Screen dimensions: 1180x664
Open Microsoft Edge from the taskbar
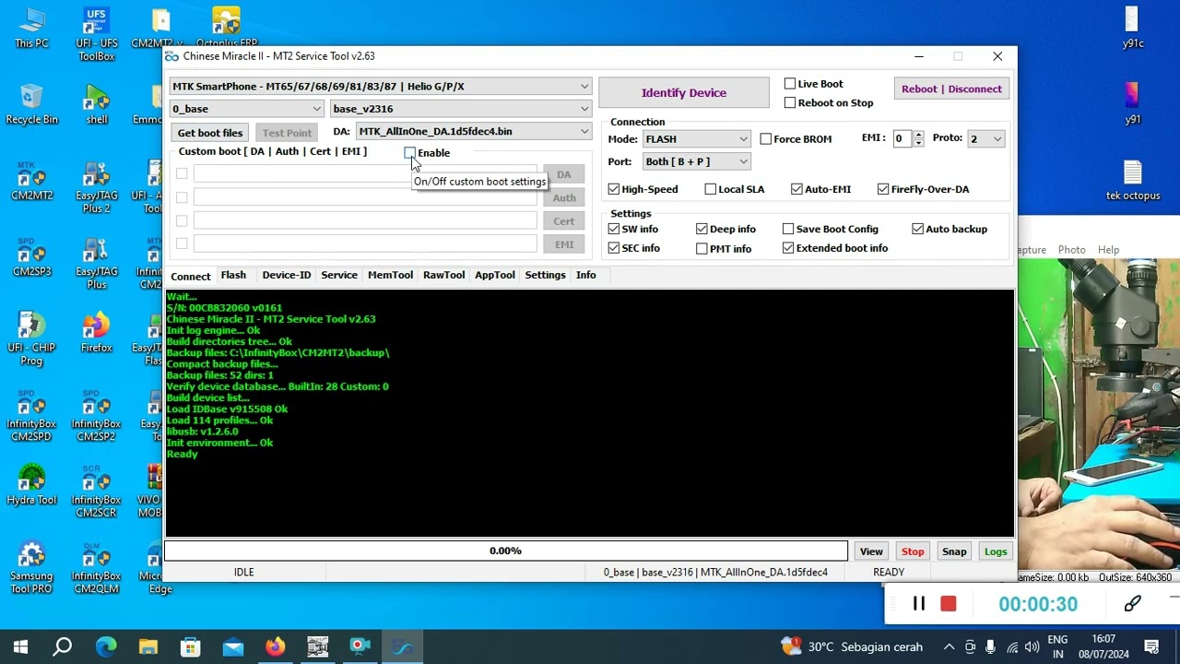[106, 646]
